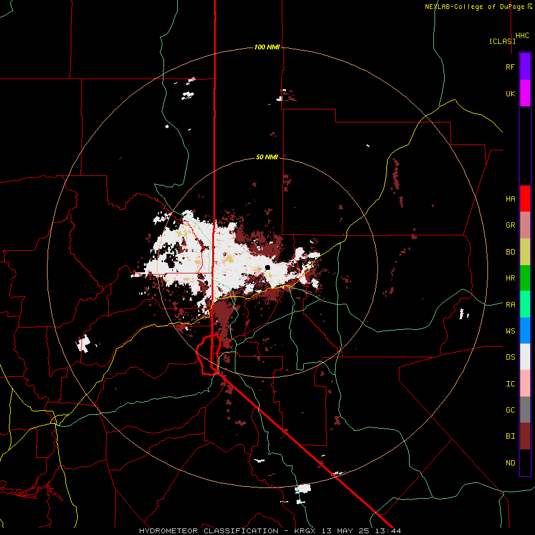Click the UK legend label
The width and height of the screenshot is (535, 535).
tap(510, 93)
